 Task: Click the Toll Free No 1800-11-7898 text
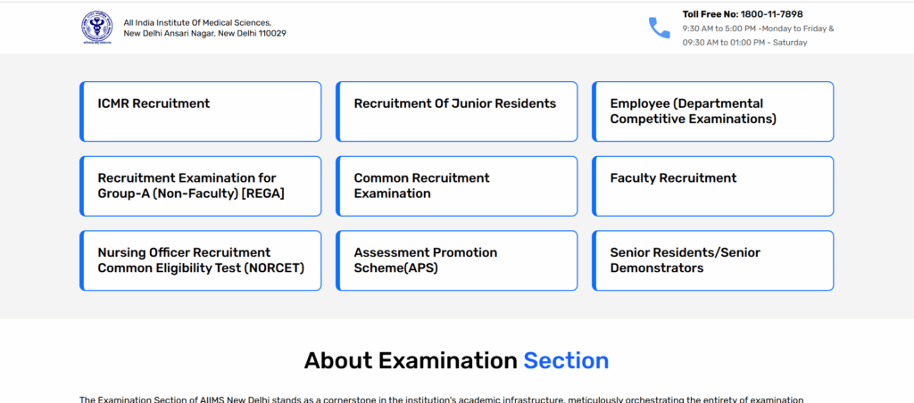click(743, 14)
